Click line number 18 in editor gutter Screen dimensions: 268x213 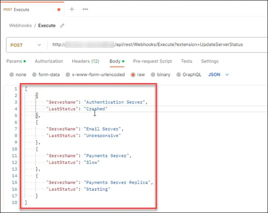click(x=14, y=203)
